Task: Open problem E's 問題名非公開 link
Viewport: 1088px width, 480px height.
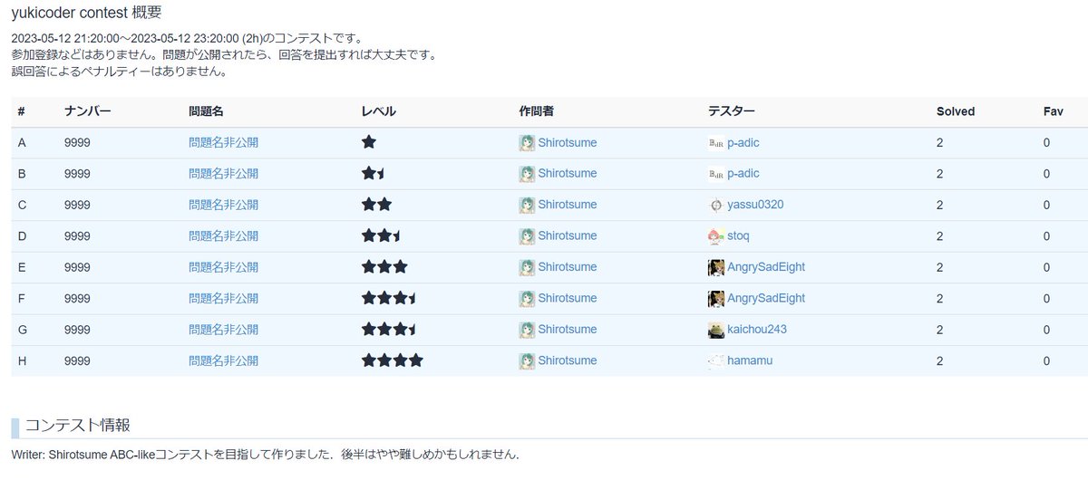Action: click(x=223, y=267)
